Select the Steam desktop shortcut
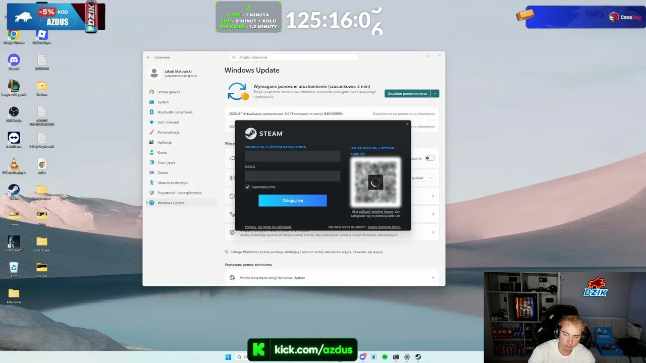Screen dimensions: 646x363 tap(14, 192)
